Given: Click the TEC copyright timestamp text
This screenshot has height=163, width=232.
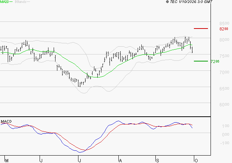Looking at the screenshot, I should click(x=189, y=1).
